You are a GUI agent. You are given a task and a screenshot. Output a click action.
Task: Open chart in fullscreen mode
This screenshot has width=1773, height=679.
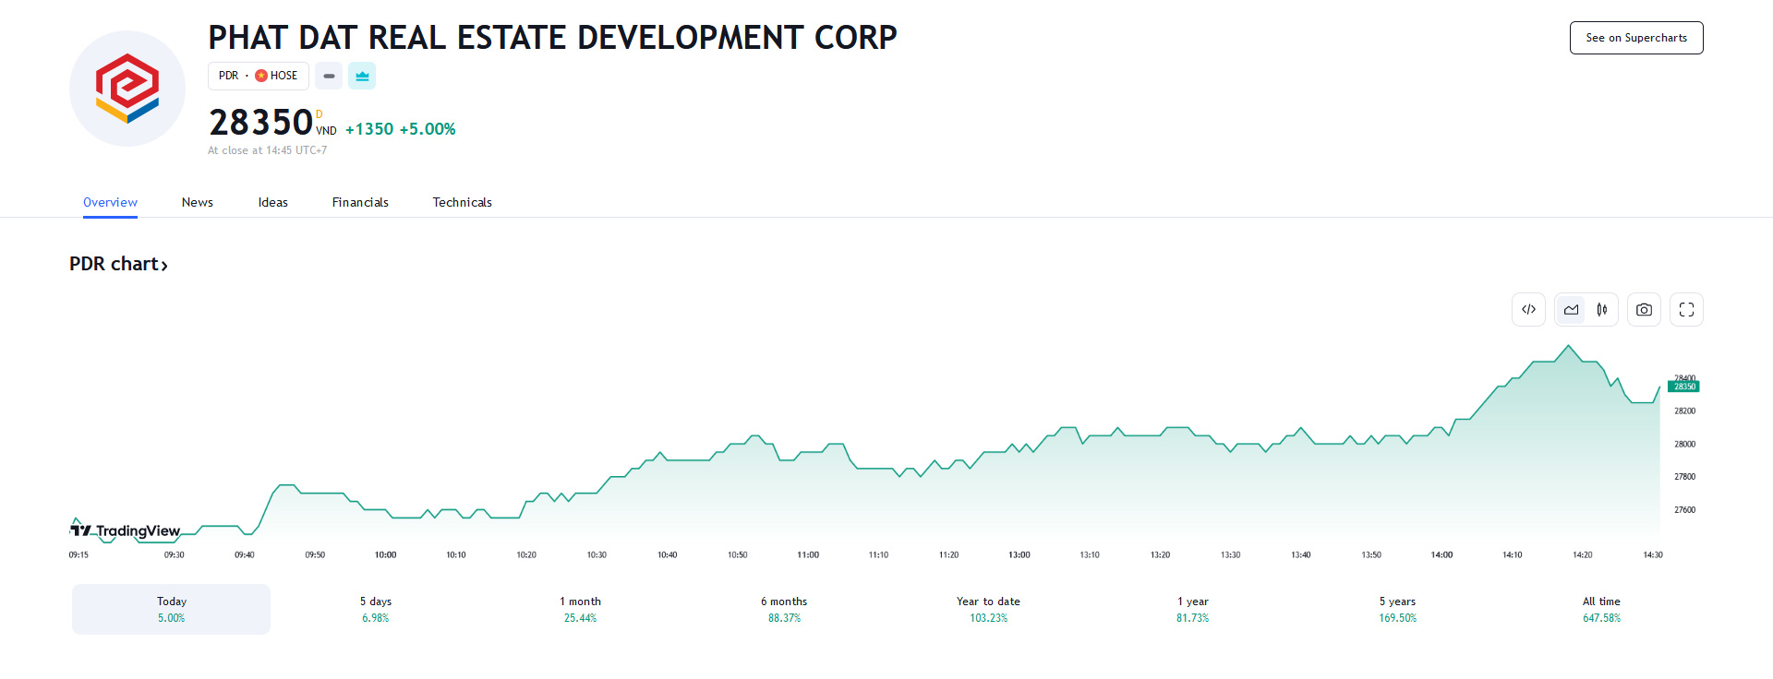[1686, 310]
